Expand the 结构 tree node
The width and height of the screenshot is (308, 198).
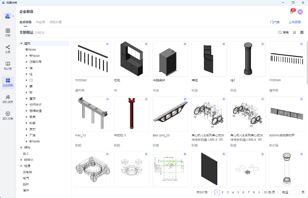21,147
